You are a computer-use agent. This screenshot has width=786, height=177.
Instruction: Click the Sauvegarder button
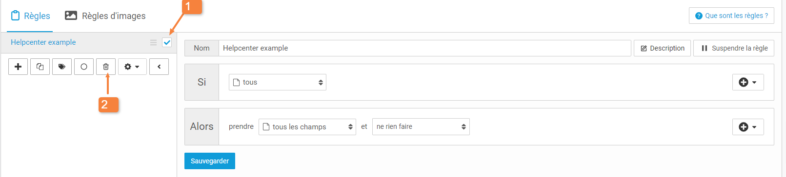tap(210, 161)
